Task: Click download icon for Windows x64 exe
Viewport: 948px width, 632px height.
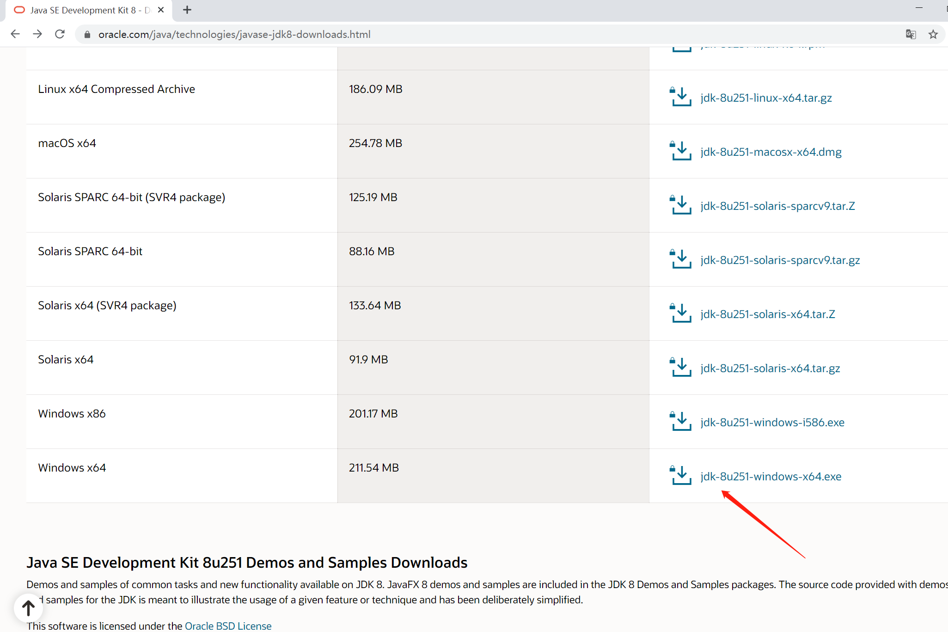Action: [x=680, y=476]
